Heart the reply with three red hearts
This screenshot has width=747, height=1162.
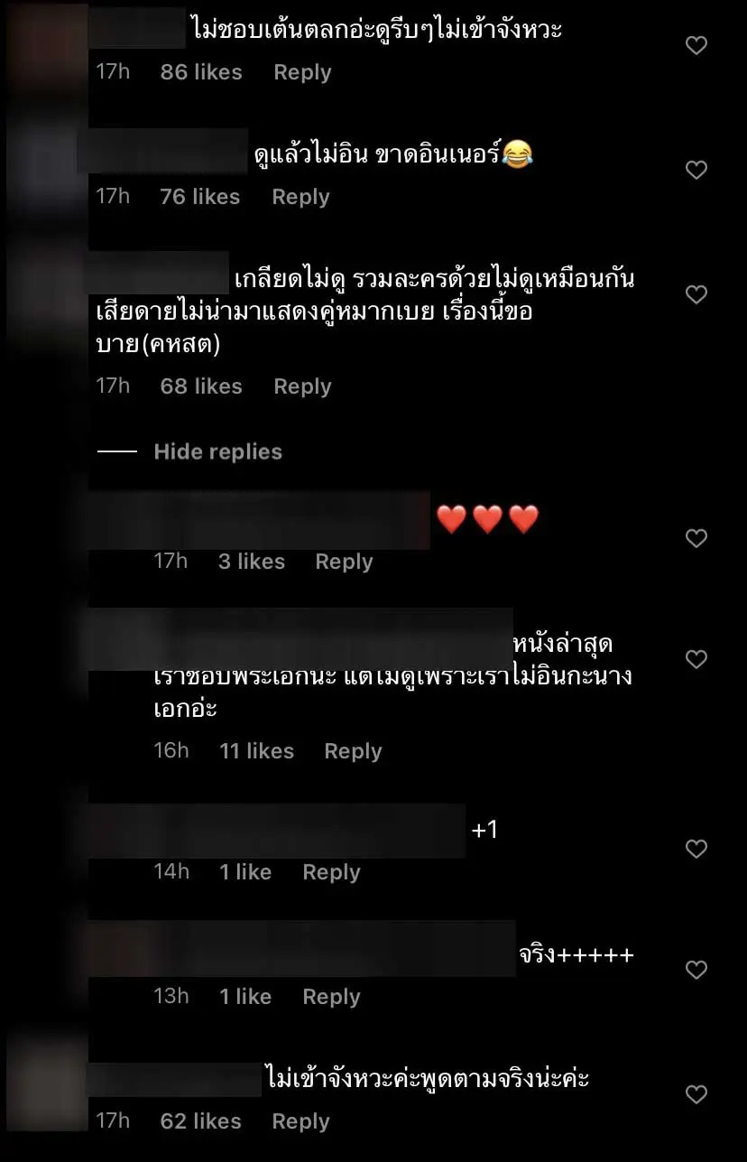[696, 538]
